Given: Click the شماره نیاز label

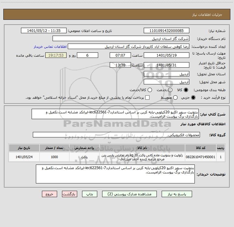Looking at the screenshot, I should click(x=217, y=31).
